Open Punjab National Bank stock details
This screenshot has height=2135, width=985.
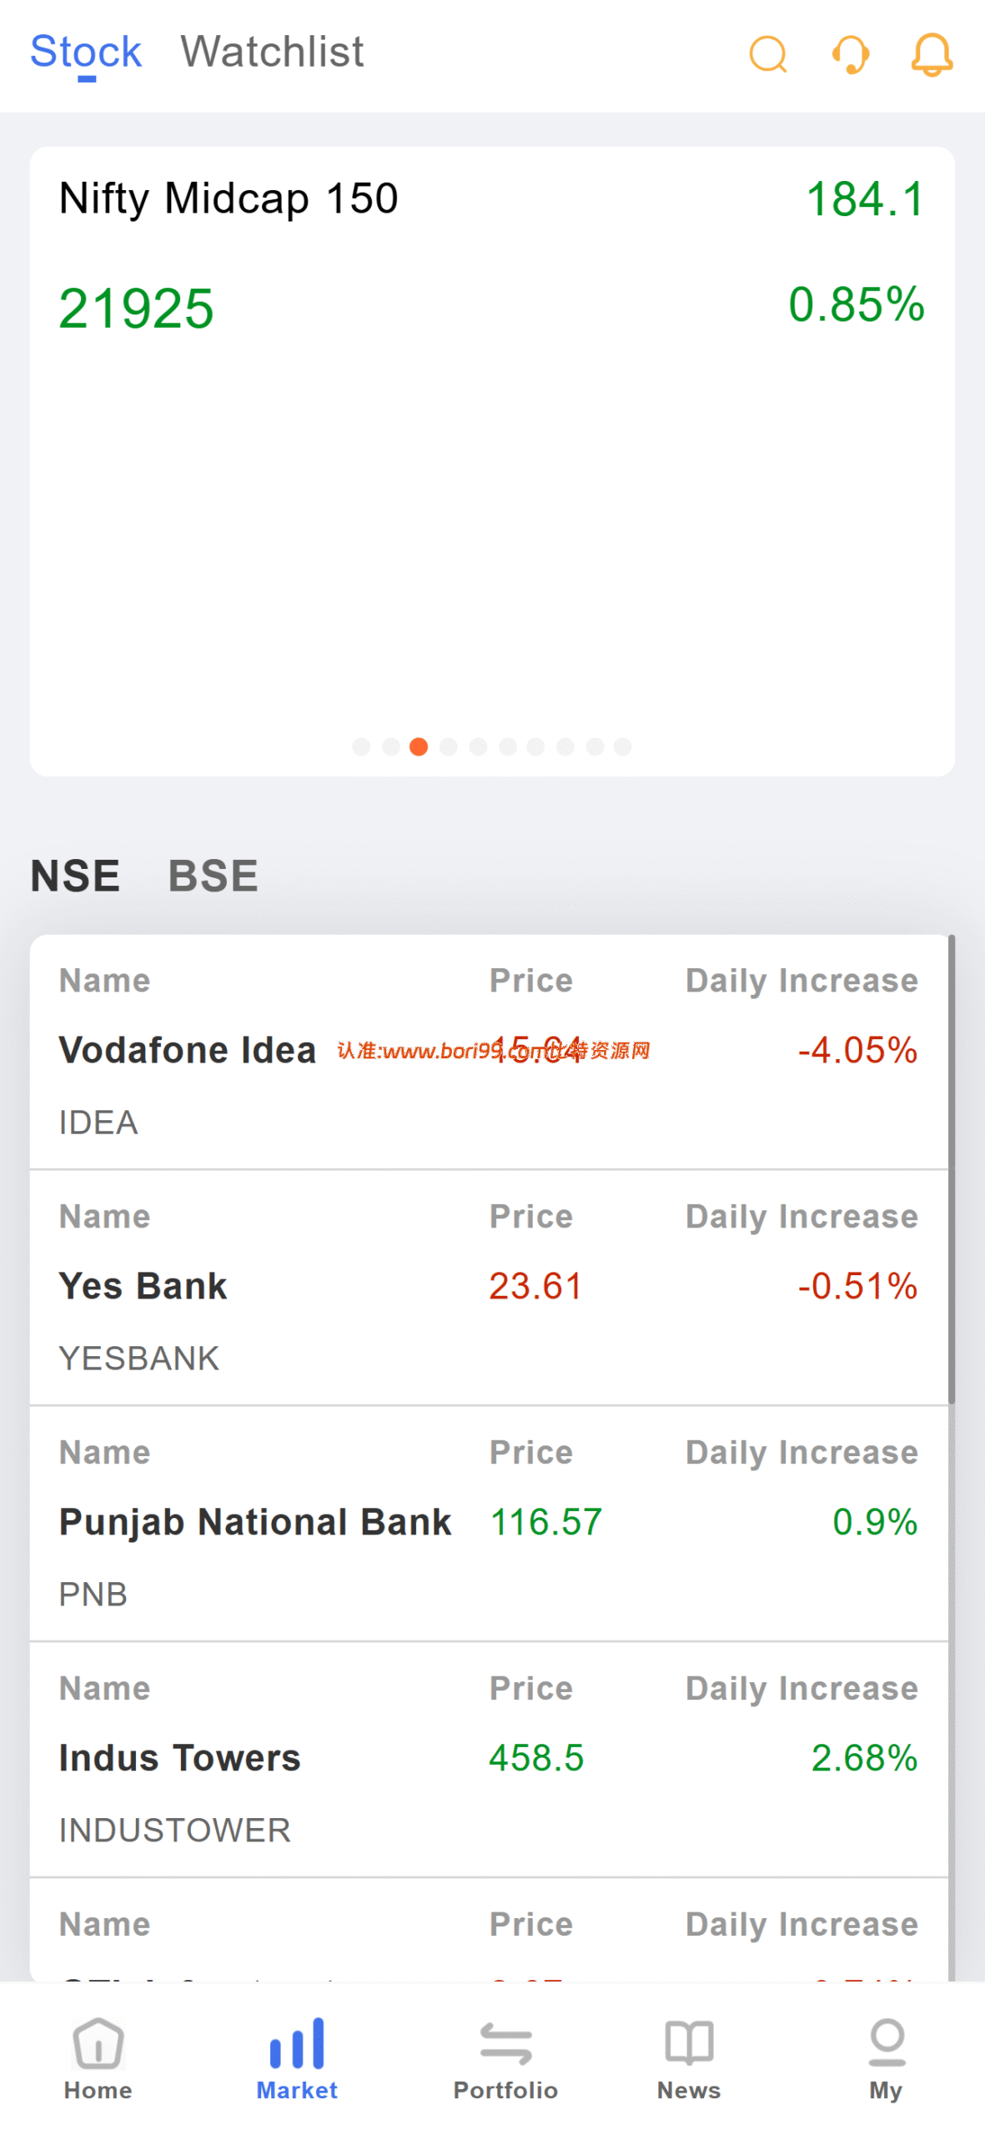click(489, 1524)
